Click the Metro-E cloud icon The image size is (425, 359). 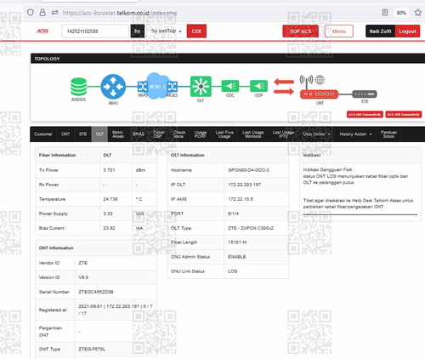point(157,86)
